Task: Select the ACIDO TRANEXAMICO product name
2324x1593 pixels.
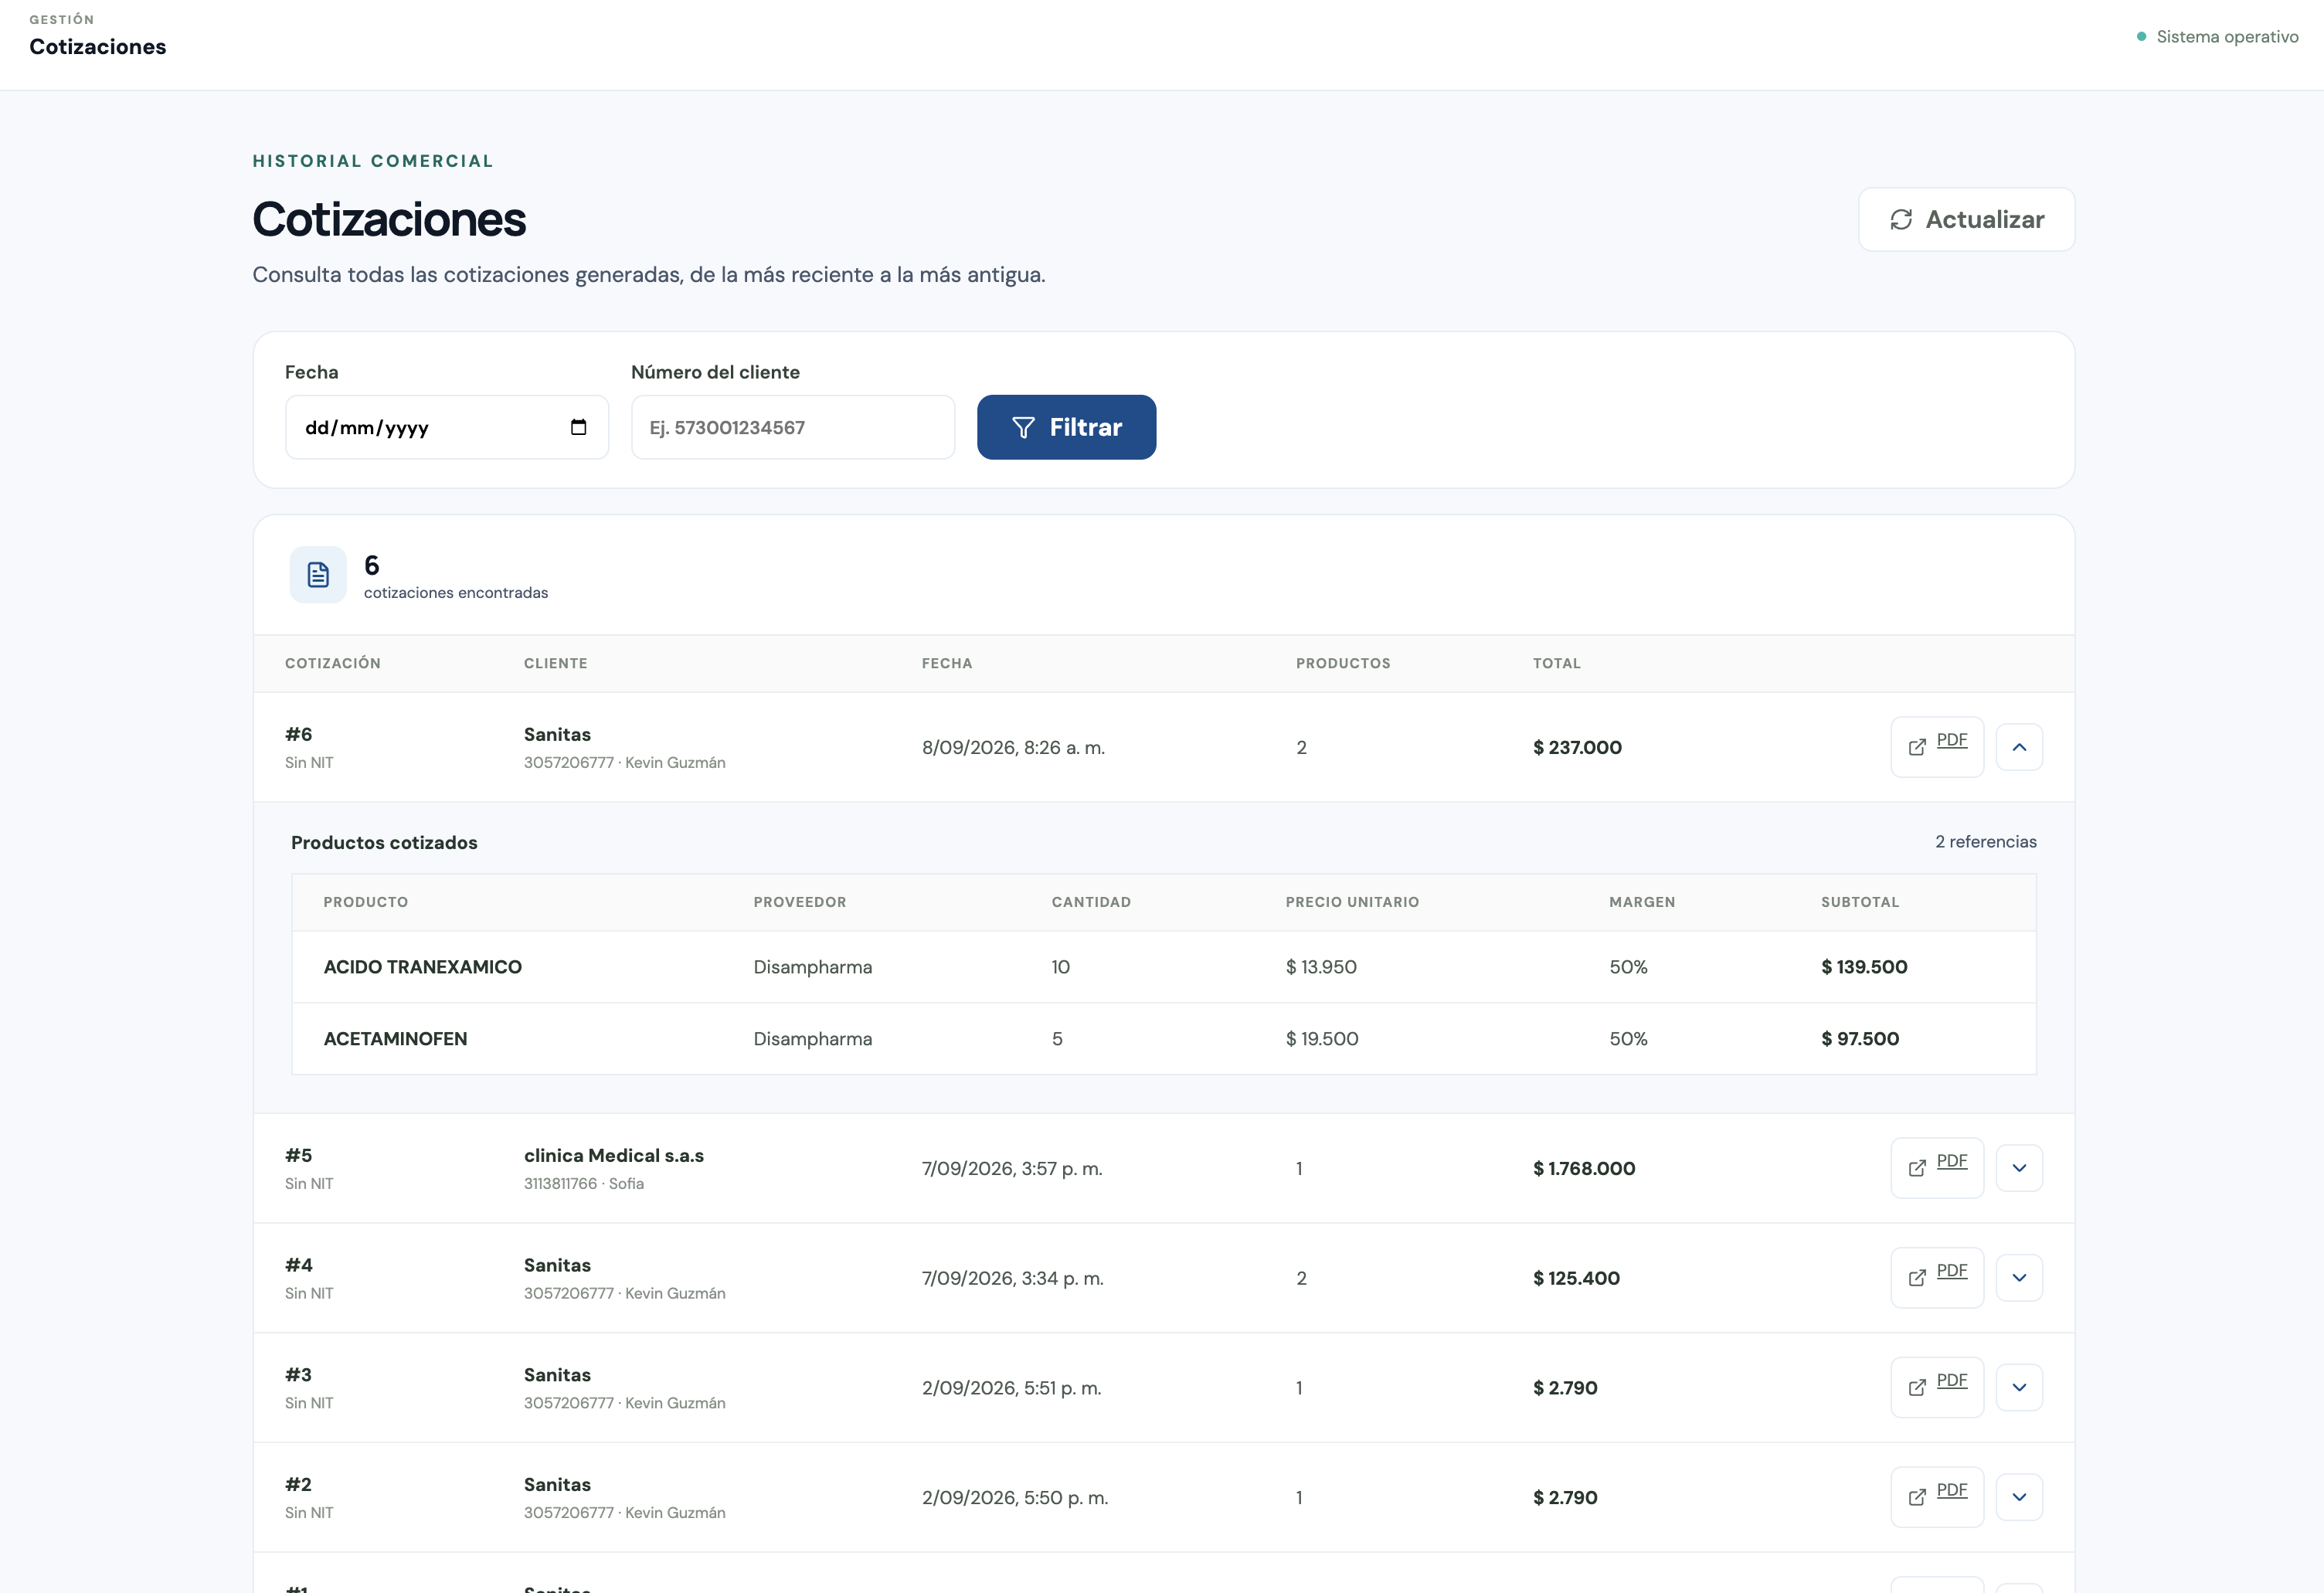Action: (422, 967)
